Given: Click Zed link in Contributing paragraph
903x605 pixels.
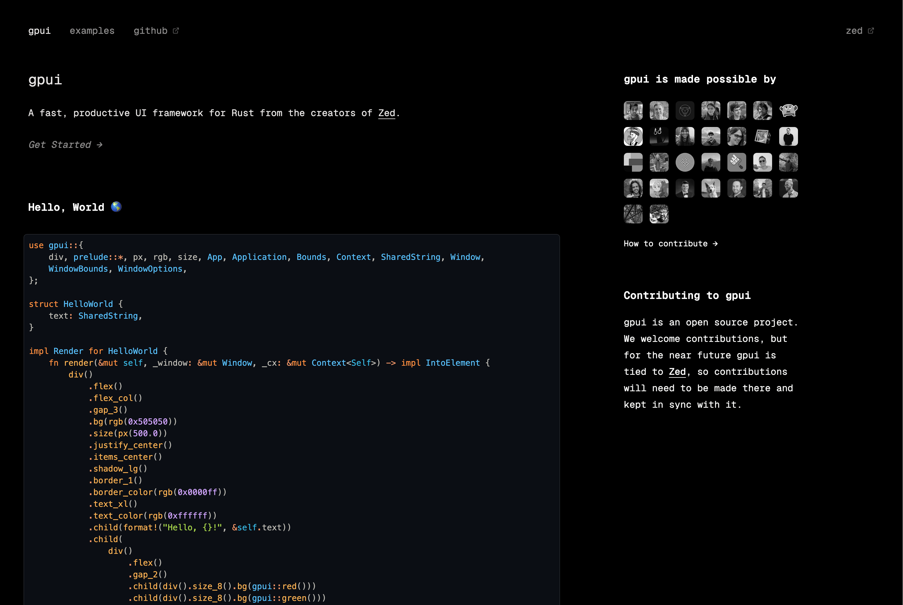Looking at the screenshot, I should (677, 372).
